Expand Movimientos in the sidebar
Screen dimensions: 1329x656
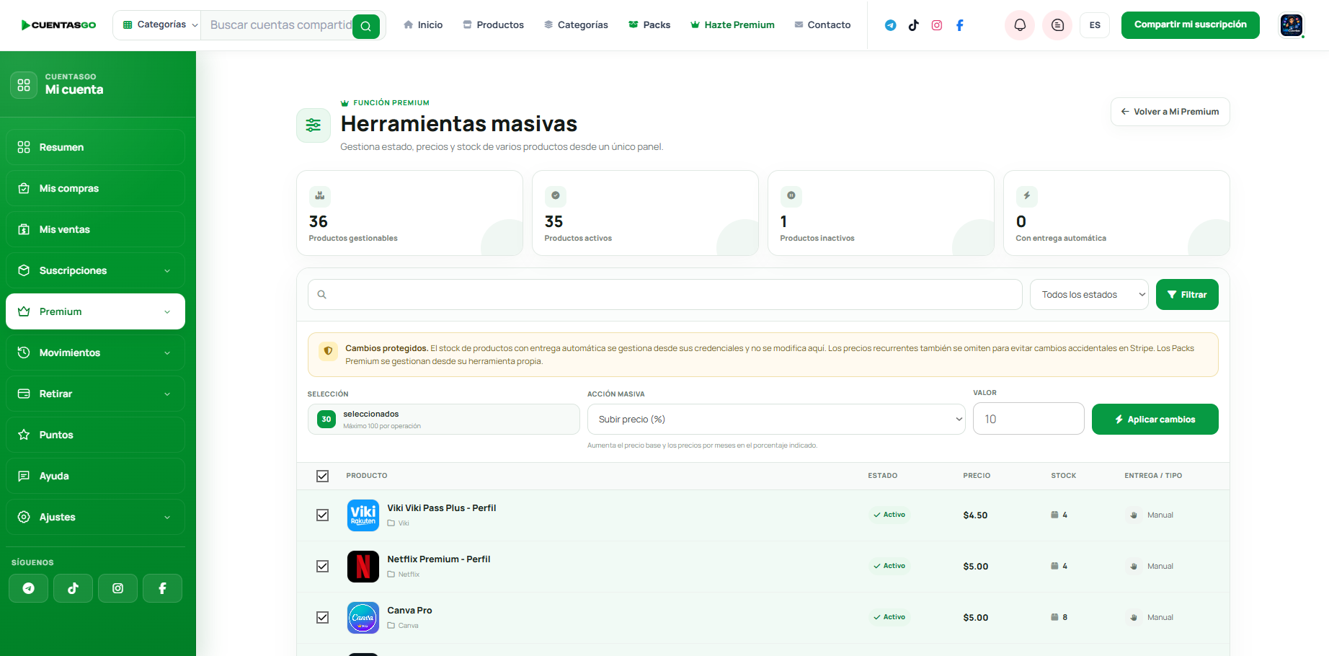pos(95,353)
